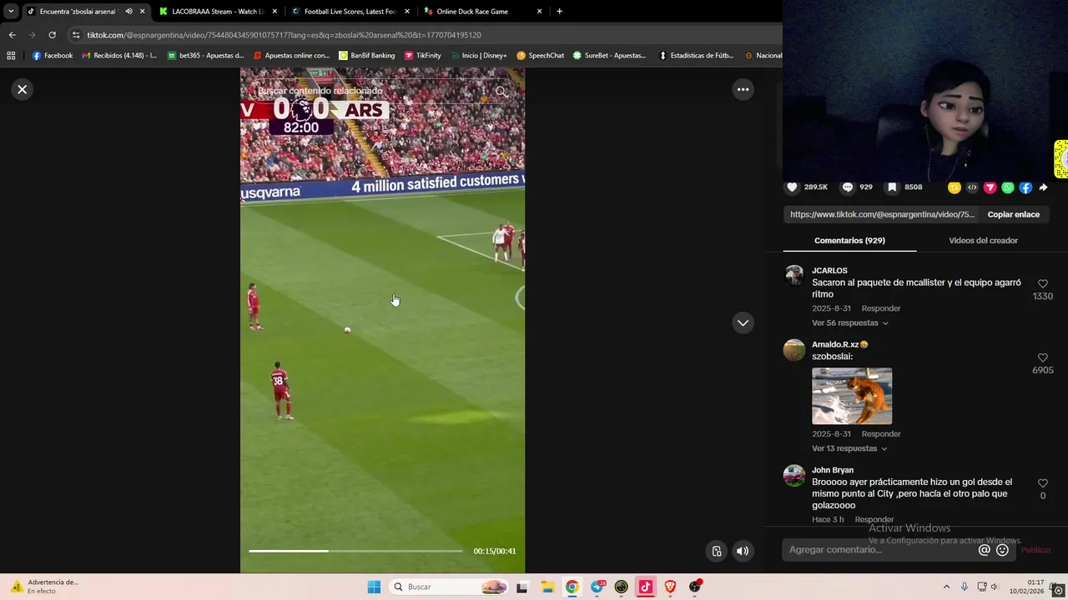
Task: Open JCARLOS profile avatar
Action: pos(794,275)
